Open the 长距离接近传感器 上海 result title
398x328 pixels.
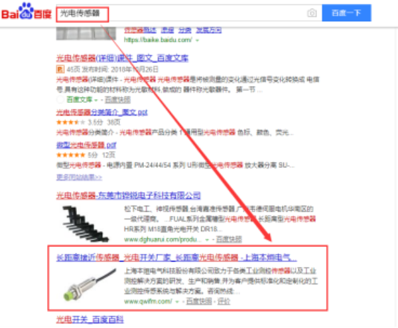(176, 258)
